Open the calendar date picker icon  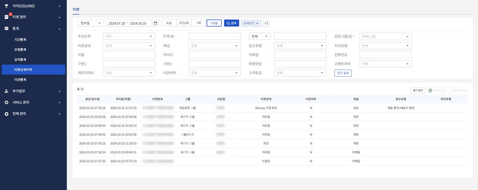[x=156, y=23]
